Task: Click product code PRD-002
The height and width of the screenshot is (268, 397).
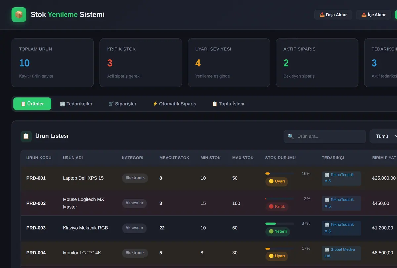Action: pyautogui.click(x=36, y=203)
